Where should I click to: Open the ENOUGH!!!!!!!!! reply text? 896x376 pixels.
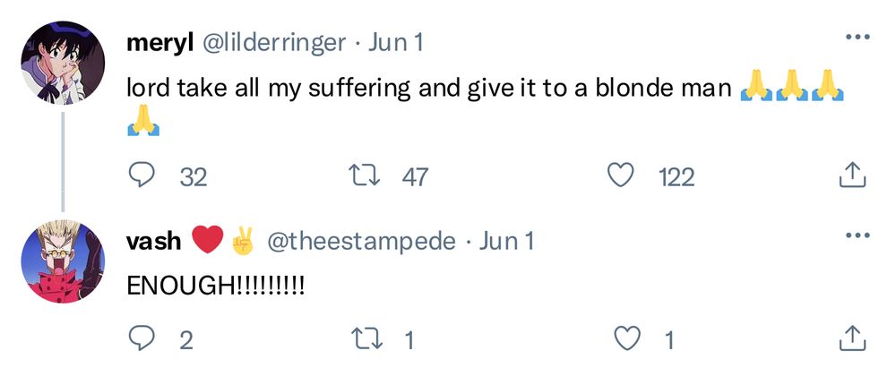(x=215, y=286)
